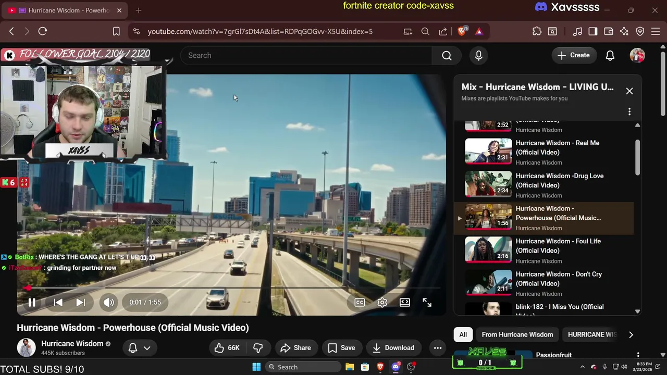667x375 pixels.
Task: Click the browser address bar URL
Action: click(260, 32)
